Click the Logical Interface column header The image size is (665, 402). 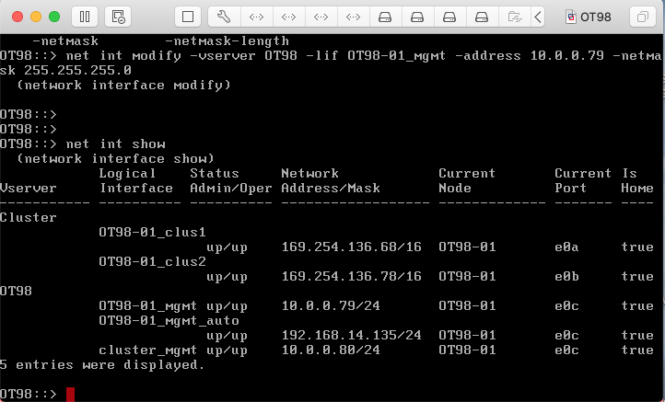(x=135, y=180)
